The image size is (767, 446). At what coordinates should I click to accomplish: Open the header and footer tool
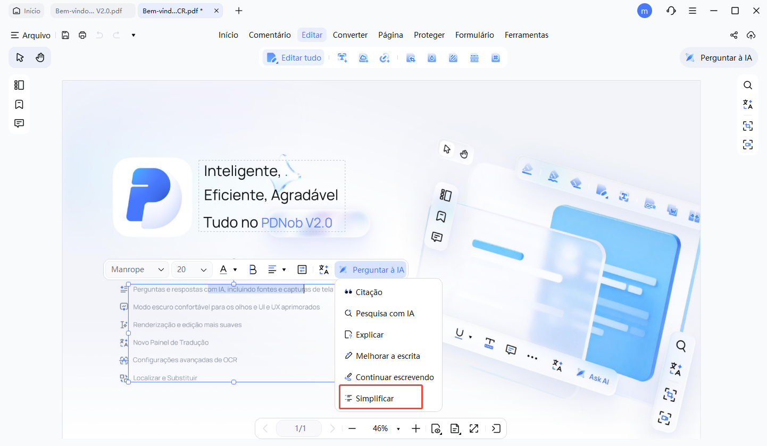point(474,57)
